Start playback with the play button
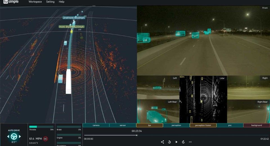 click(x=176, y=142)
